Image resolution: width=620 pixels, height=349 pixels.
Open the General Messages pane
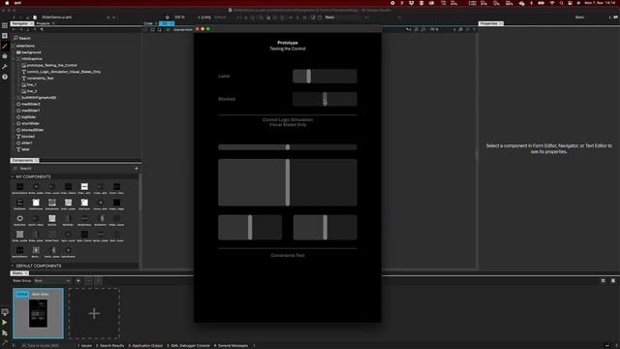[231, 345]
